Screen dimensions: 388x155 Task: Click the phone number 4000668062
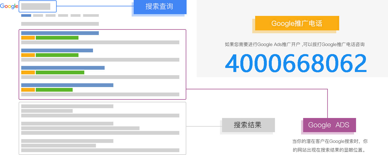296,63
